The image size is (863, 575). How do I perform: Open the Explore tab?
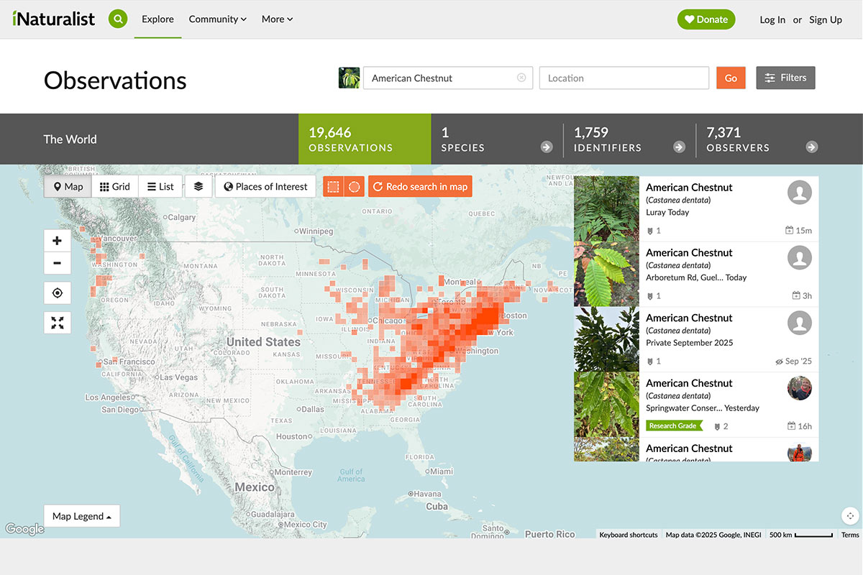(157, 19)
